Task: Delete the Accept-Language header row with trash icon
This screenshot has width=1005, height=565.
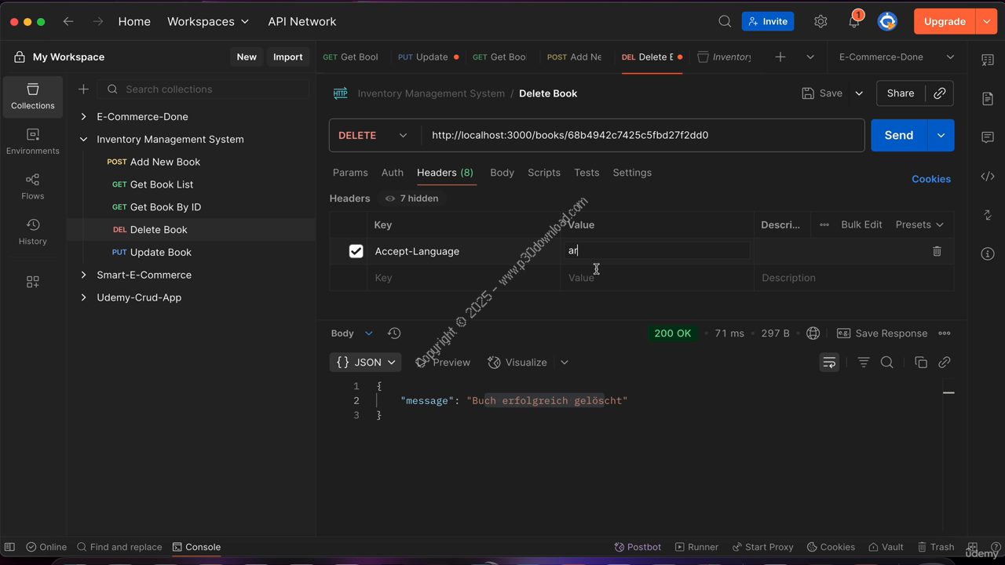Action: [x=937, y=251]
